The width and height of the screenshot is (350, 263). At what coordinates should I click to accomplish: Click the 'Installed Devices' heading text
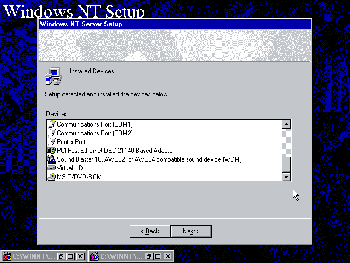coord(91,71)
